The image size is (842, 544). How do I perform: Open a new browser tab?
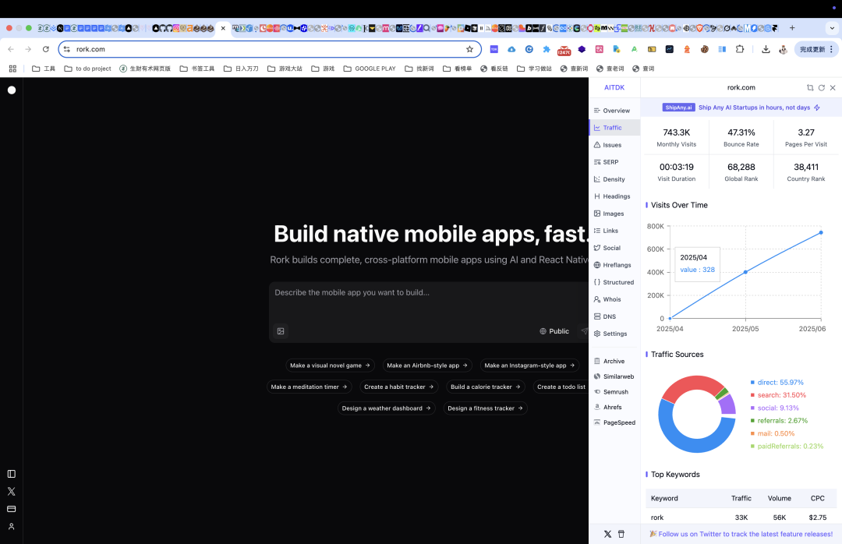coord(792,28)
